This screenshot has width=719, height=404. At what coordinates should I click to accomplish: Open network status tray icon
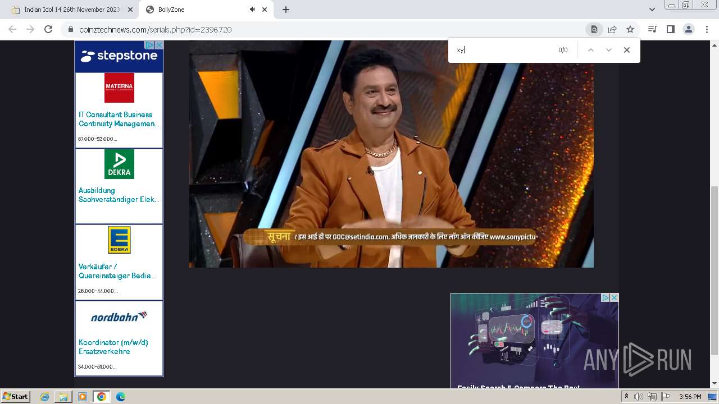(652, 397)
